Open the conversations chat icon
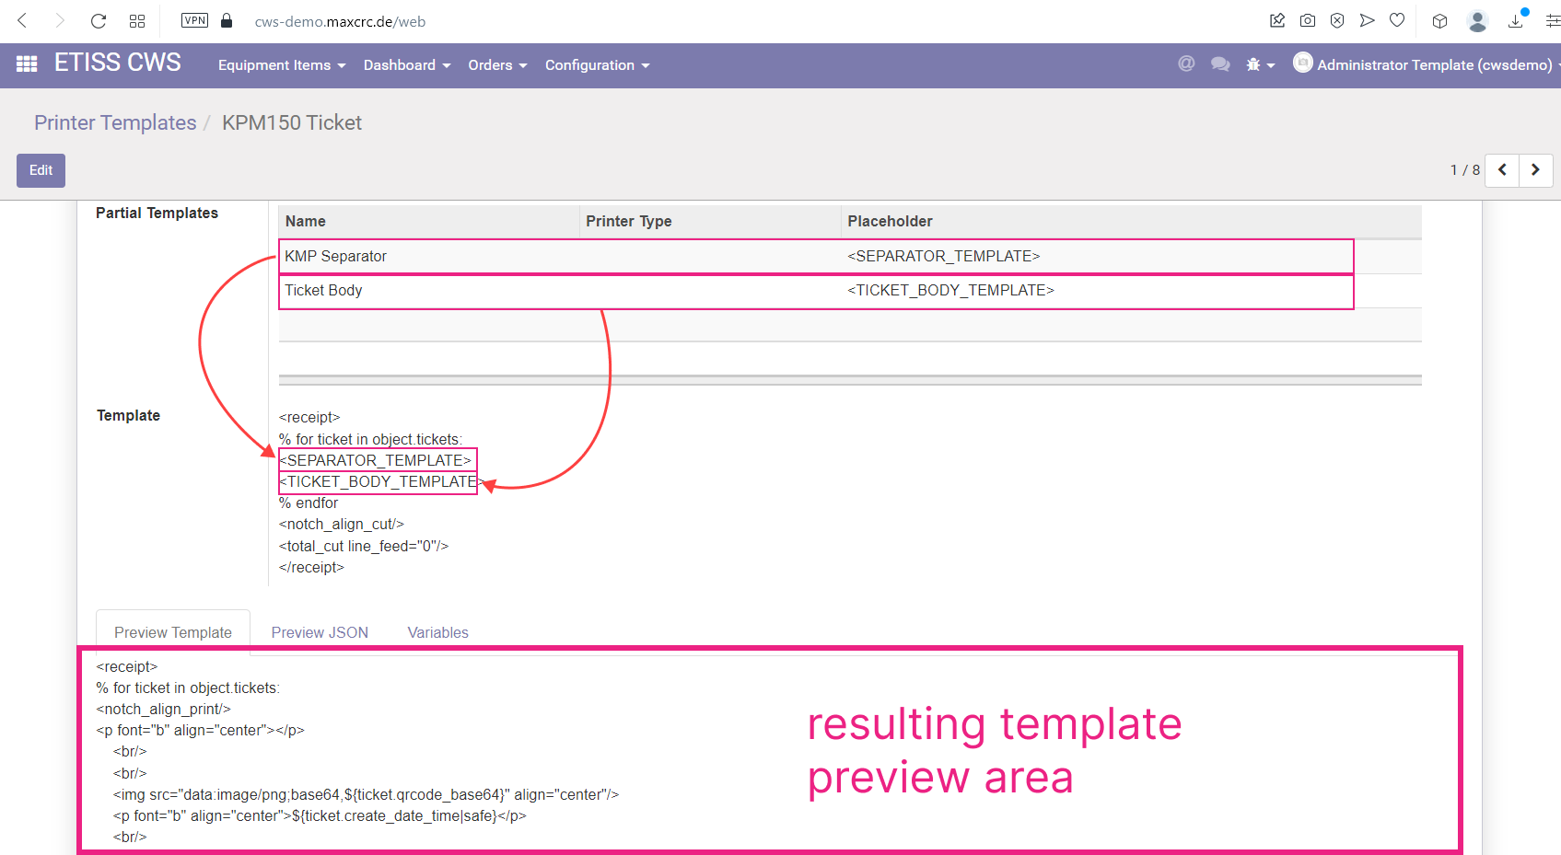This screenshot has width=1561, height=855. (1220, 64)
